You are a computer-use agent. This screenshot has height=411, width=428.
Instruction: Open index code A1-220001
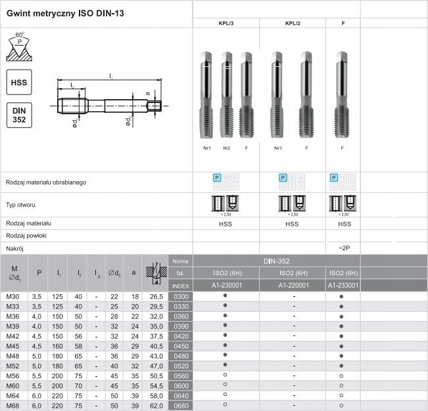pyautogui.click(x=293, y=286)
